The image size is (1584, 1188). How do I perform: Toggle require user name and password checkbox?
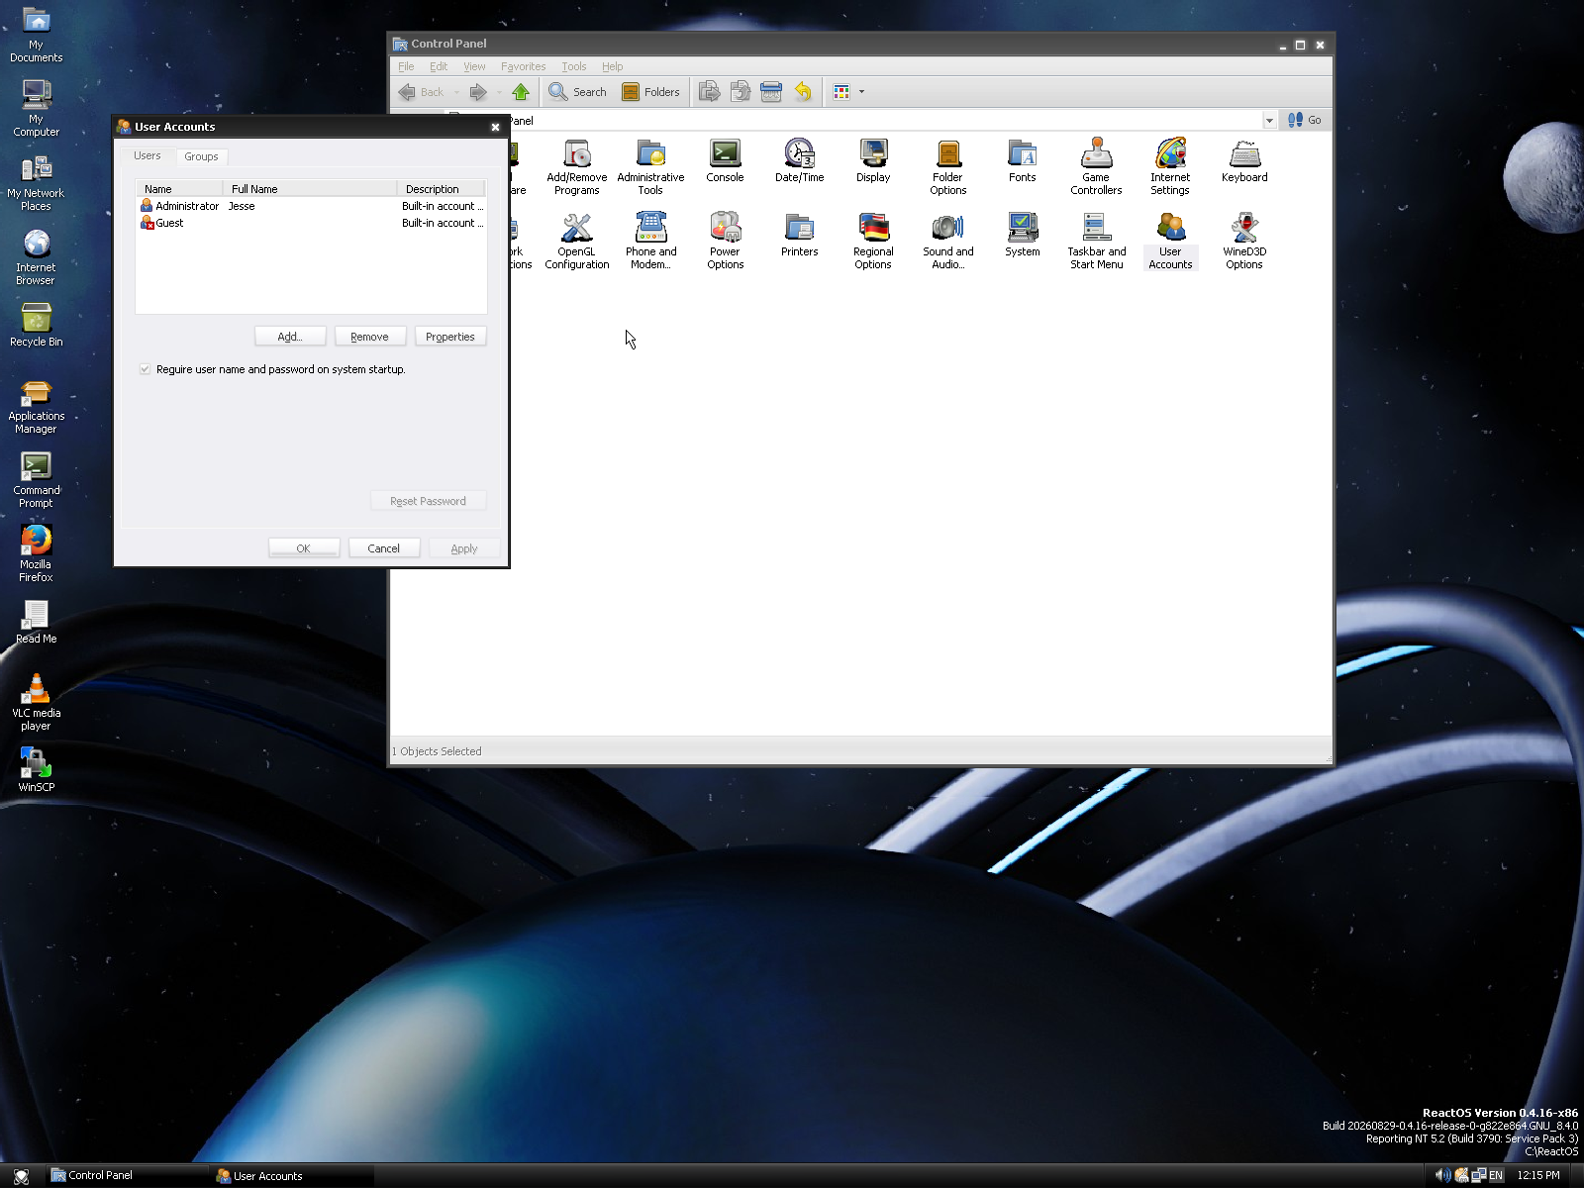click(x=146, y=369)
